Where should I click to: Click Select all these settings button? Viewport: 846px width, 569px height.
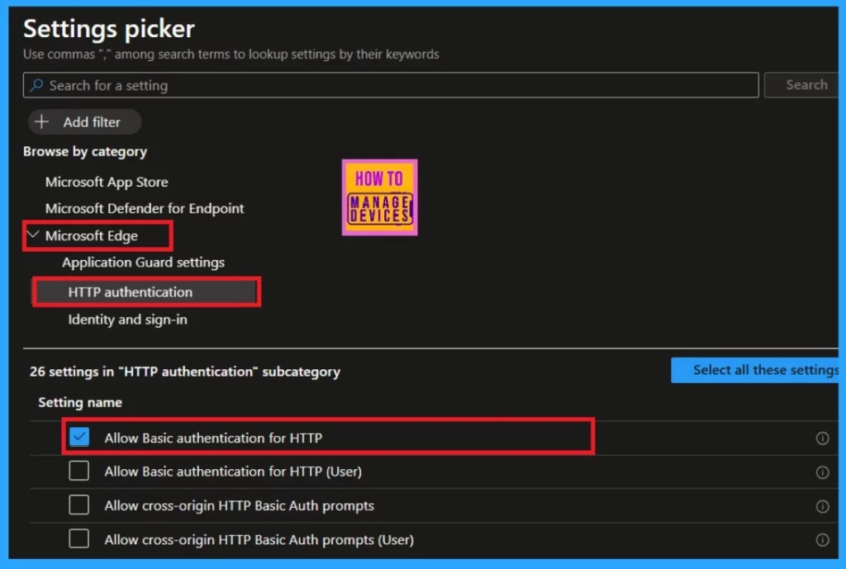pyautogui.click(x=755, y=370)
